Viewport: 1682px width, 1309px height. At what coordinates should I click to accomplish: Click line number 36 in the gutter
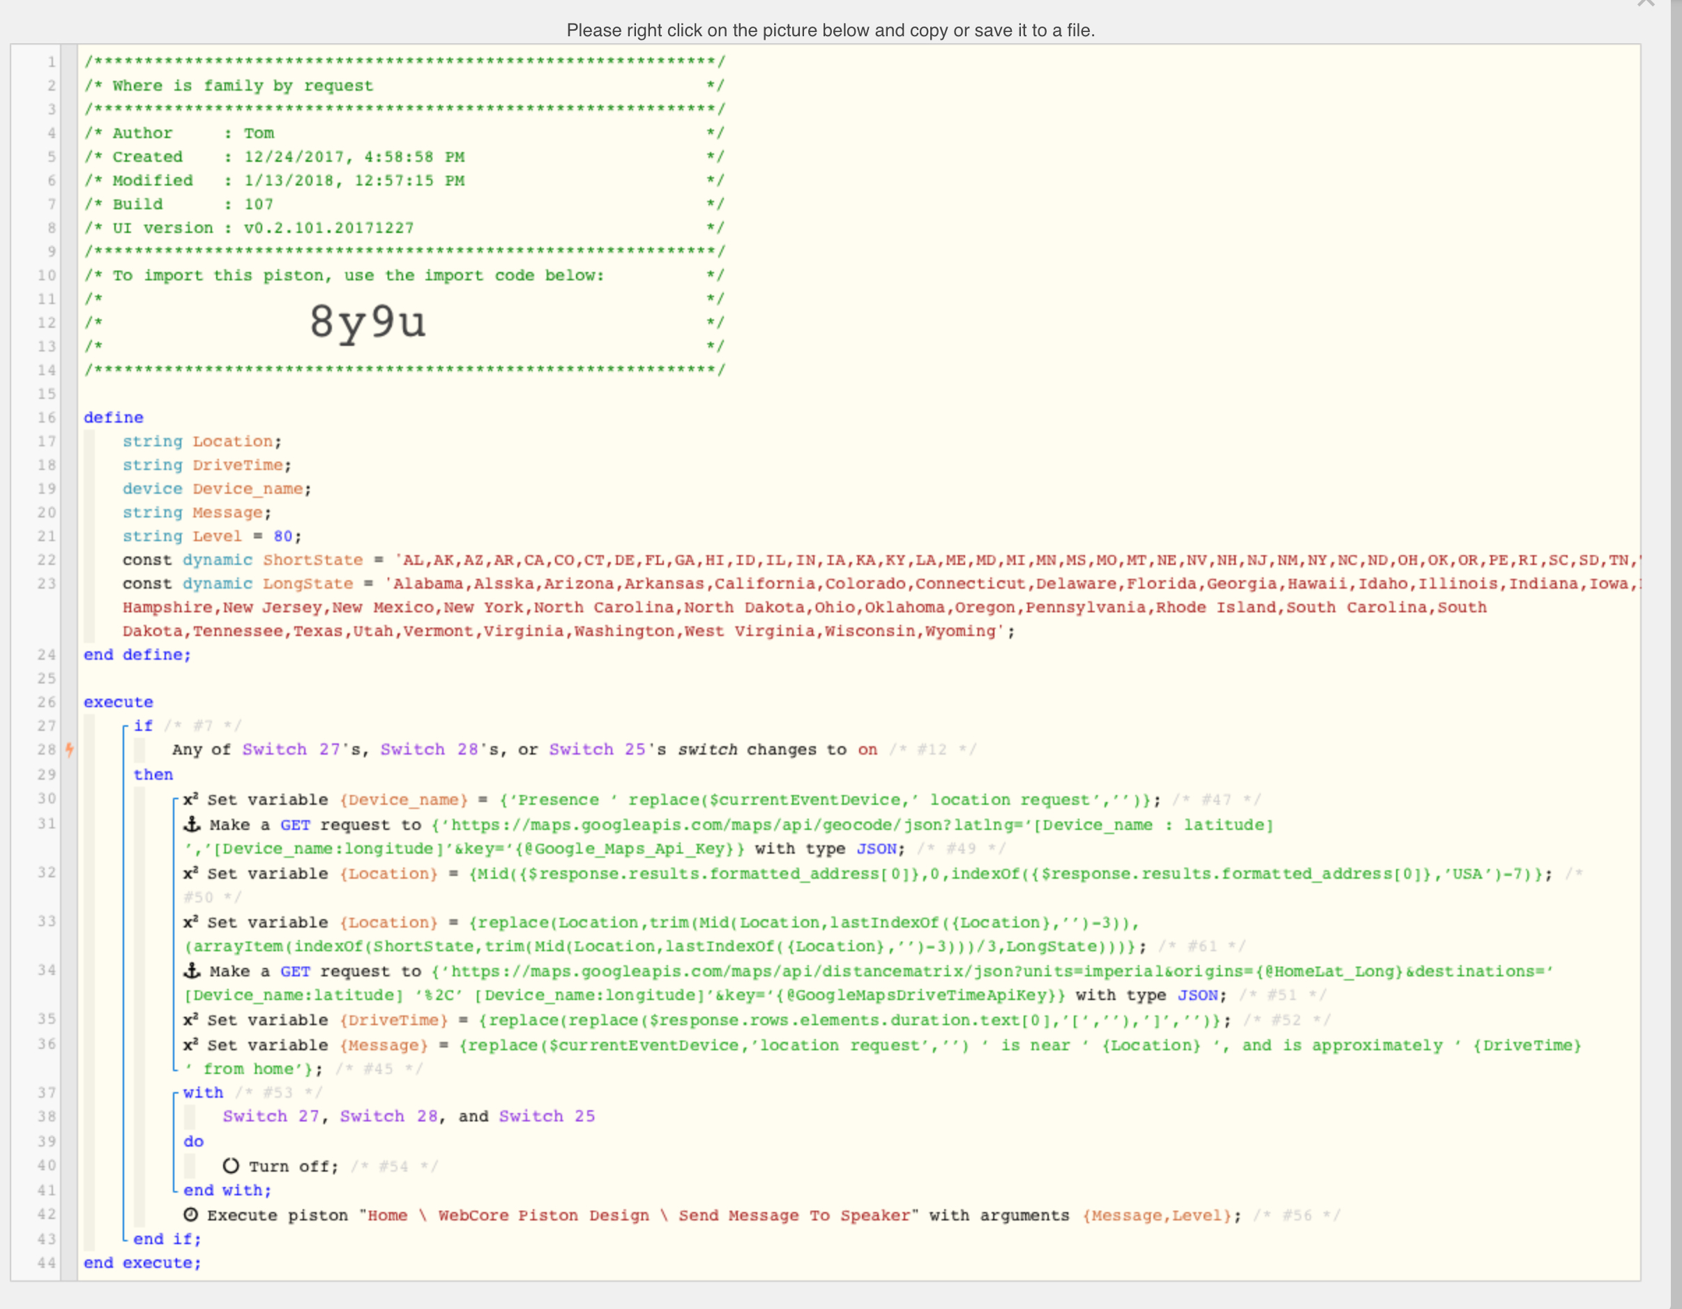(46, 1044)
